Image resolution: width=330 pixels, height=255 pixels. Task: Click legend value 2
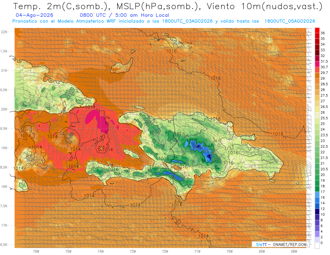coord(322,237)
